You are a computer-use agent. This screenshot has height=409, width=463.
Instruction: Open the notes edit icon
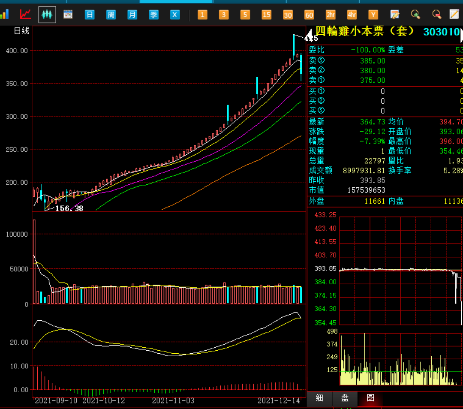[x=394, y=14]
